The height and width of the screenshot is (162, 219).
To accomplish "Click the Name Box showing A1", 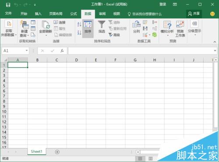I will 14,51.
